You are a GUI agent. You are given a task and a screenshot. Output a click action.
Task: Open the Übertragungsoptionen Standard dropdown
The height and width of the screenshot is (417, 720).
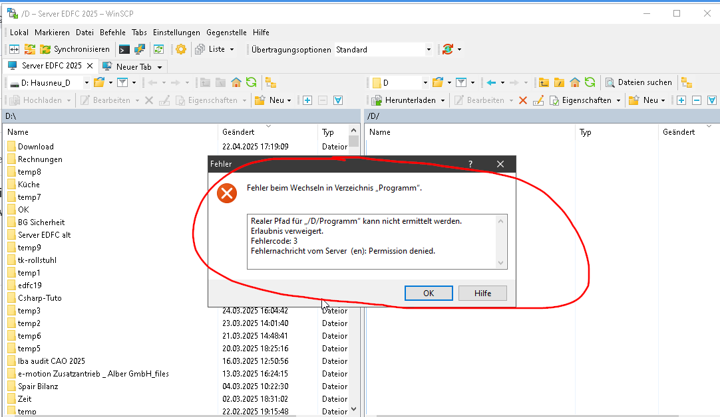[x=429, y=49]
